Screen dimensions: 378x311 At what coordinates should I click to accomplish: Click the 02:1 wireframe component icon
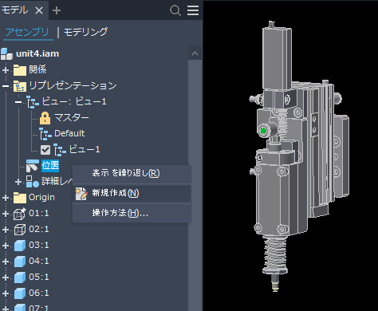(20, 230)
